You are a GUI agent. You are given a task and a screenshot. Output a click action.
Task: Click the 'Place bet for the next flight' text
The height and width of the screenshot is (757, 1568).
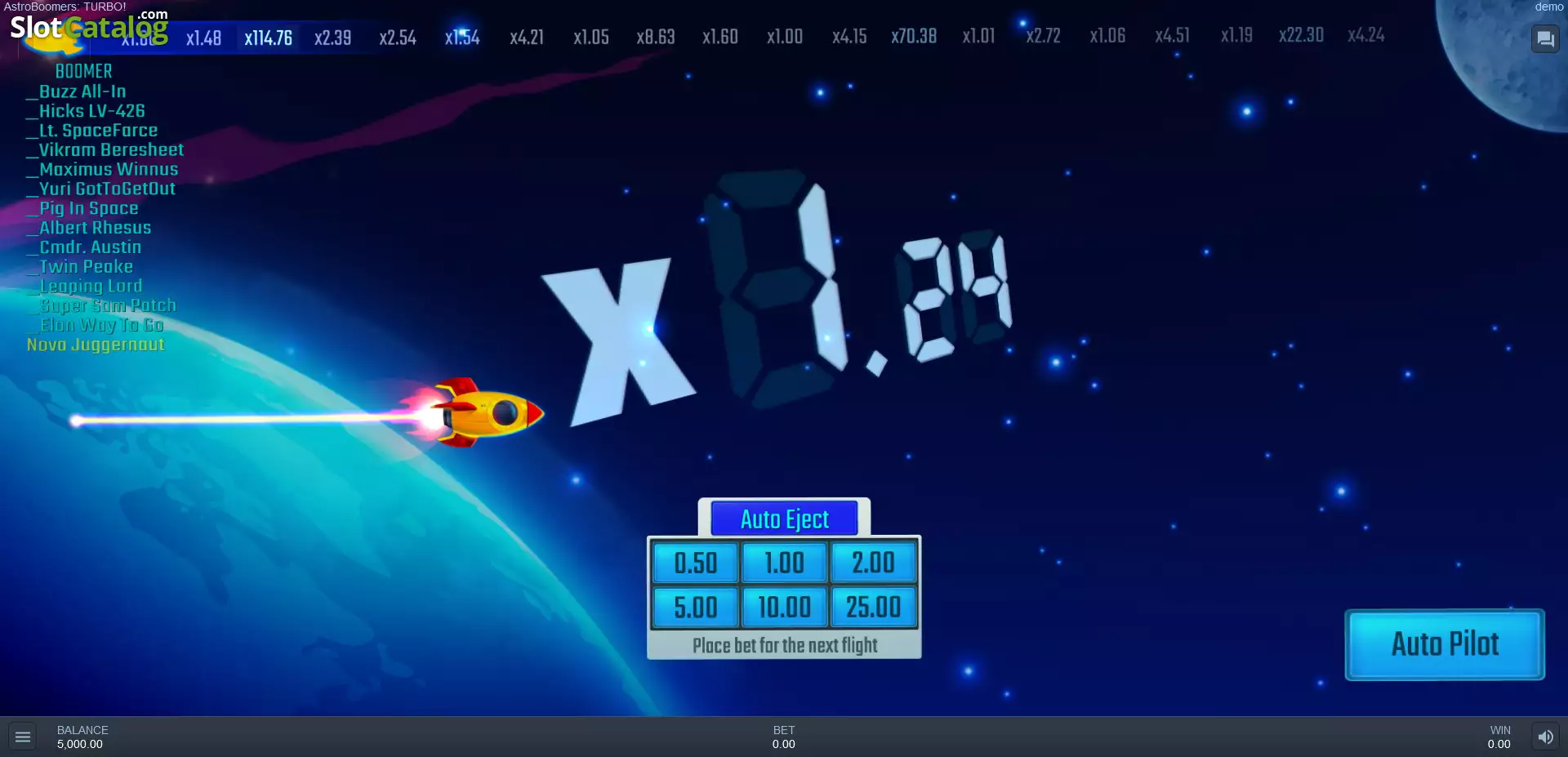pyautogui.click(x=785, y=645)
